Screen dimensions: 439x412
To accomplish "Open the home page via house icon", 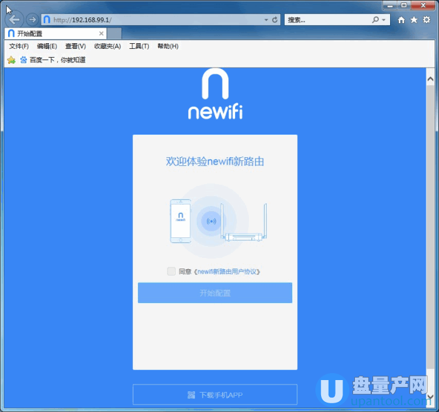I will tap(401, 20).
